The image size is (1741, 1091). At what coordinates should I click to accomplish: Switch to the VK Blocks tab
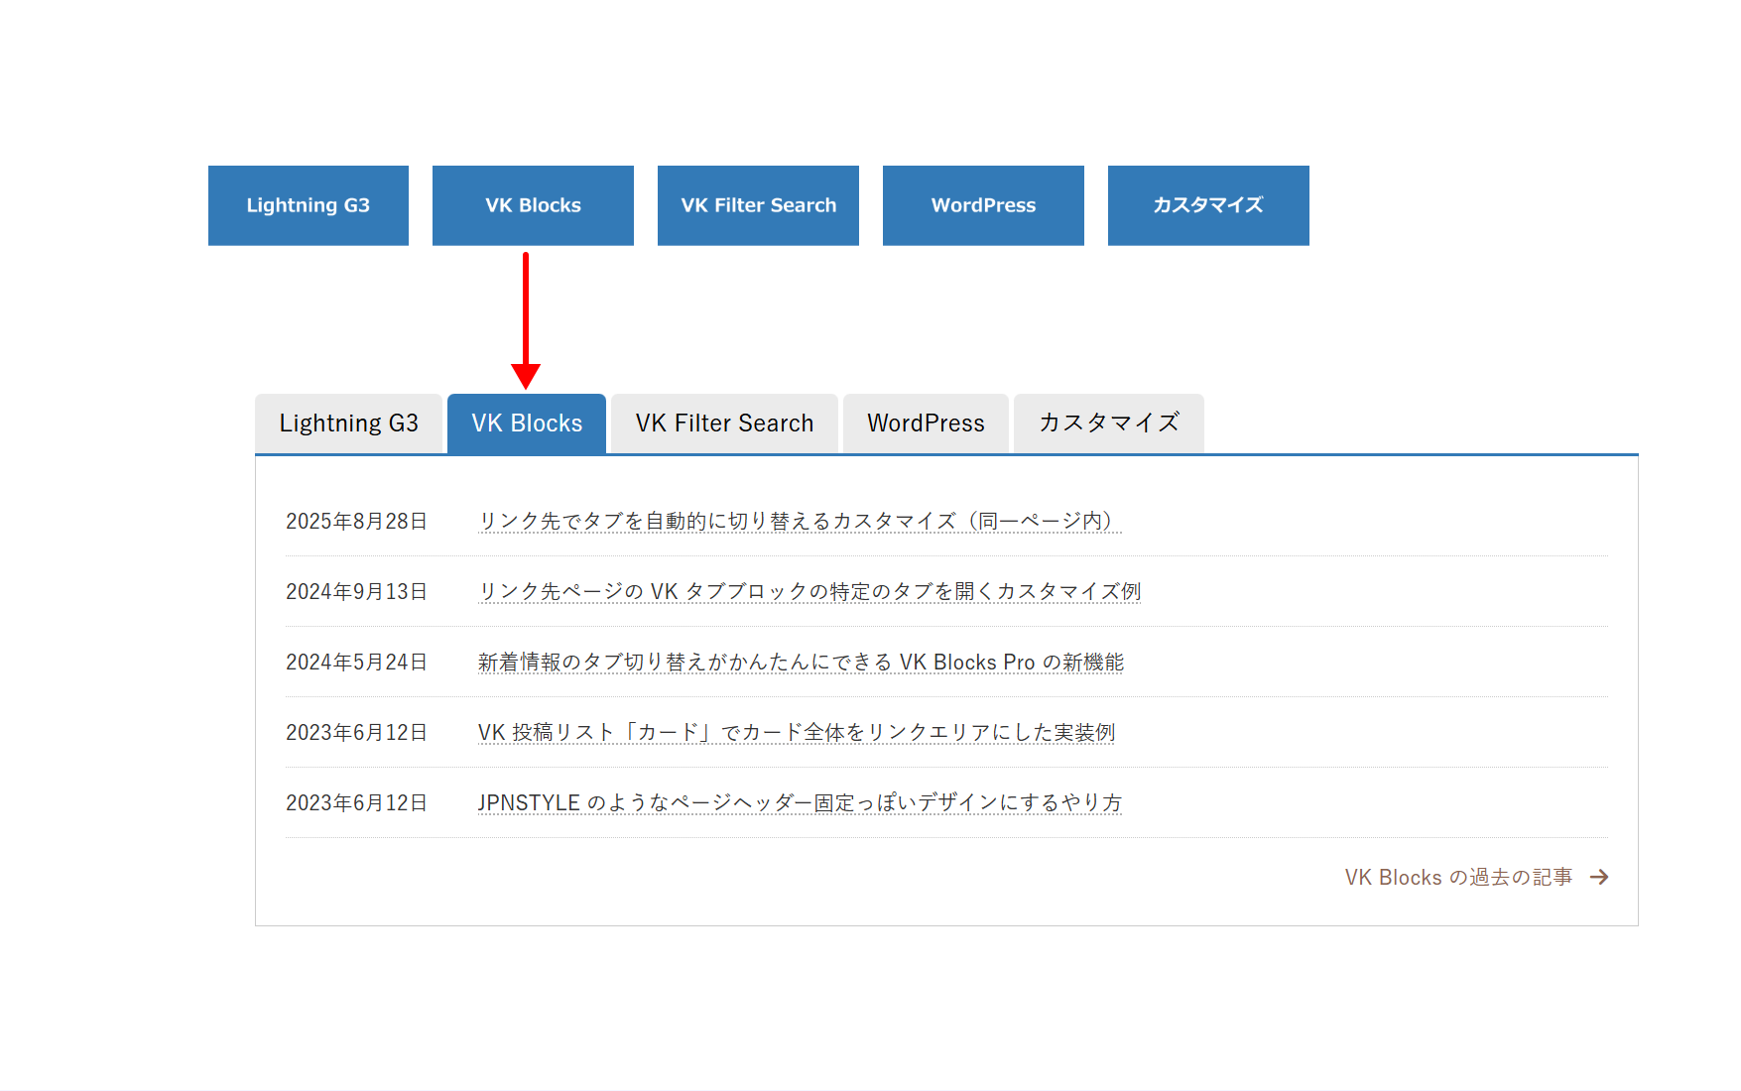tap(527, 423)
